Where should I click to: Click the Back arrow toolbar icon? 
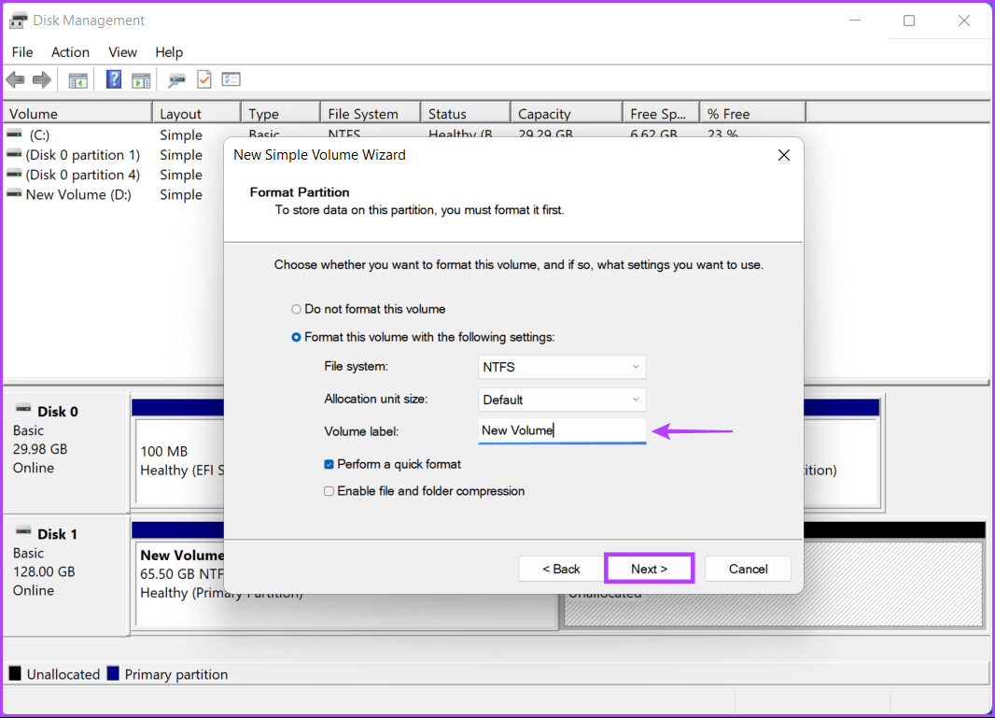pyautogui.click(x=15, y=80)
